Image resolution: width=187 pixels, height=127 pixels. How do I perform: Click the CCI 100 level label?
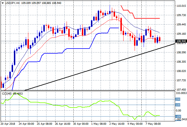click(x=178, y=105)
